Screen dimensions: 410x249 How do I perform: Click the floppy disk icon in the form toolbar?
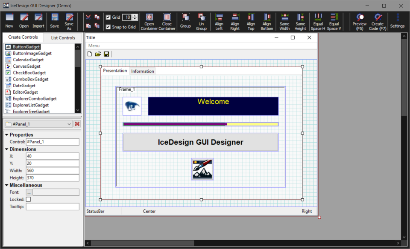(106, 54)
